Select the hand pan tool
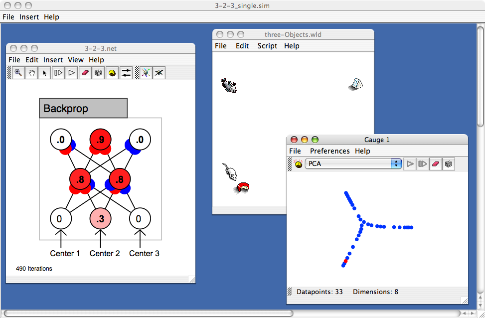 (32, 73)
